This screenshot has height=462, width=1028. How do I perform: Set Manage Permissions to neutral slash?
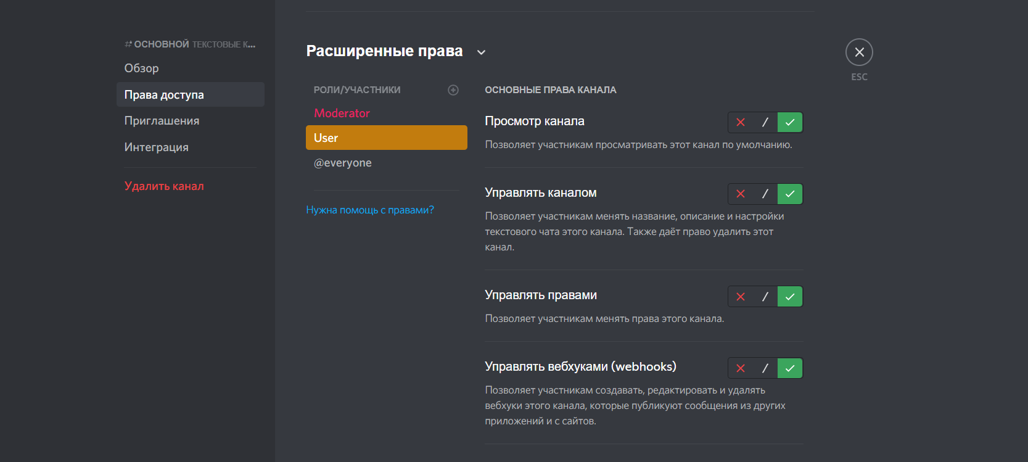coord(765,297)
